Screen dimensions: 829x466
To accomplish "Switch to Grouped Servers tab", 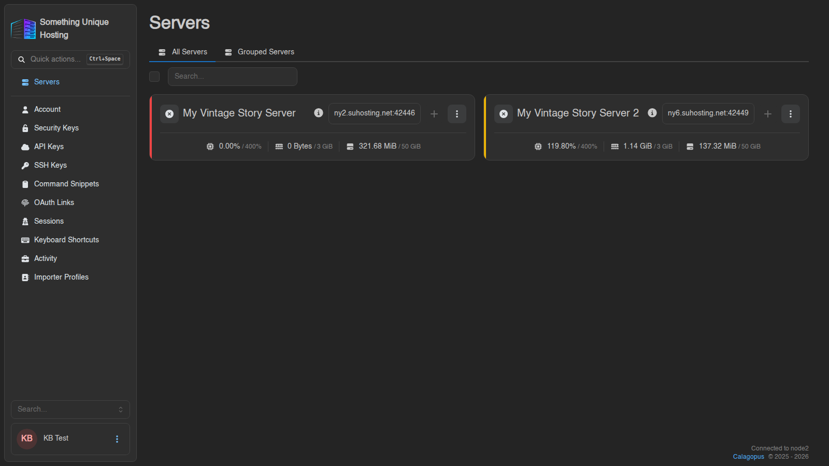I will point(259,52).
